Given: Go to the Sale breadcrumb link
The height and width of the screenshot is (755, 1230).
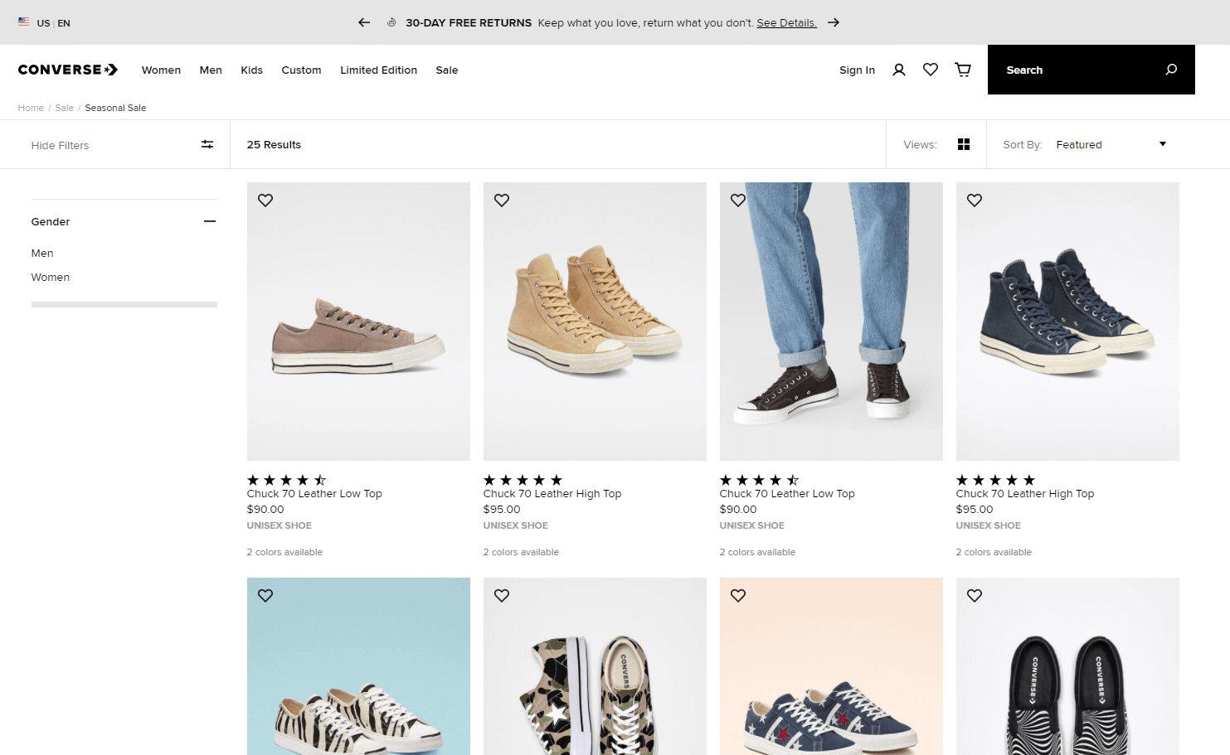Looking at the screenshot, I should coord(64,108).
